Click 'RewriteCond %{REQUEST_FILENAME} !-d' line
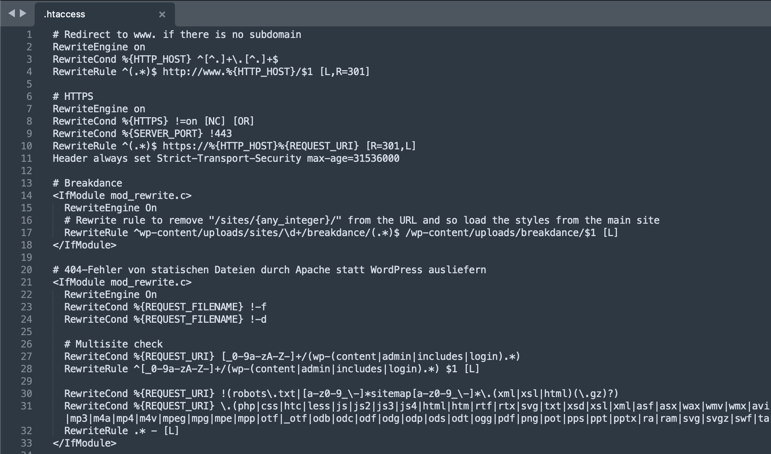The width and height of the screenshot is (771, 454). point(166,319)
